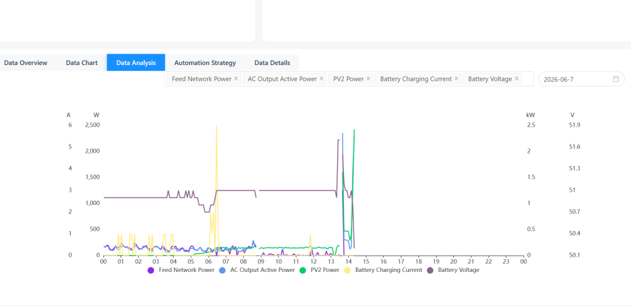Toggle Battery Charging Current legend marker
The height and width of the screenshot is (306, 631).
pos(347,270)
